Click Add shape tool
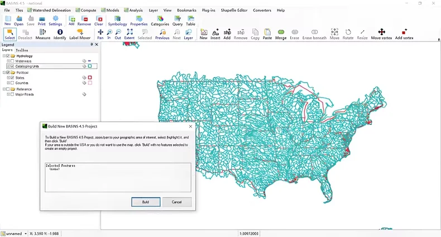Screen dimensions: 441x237 coord(227,34)
